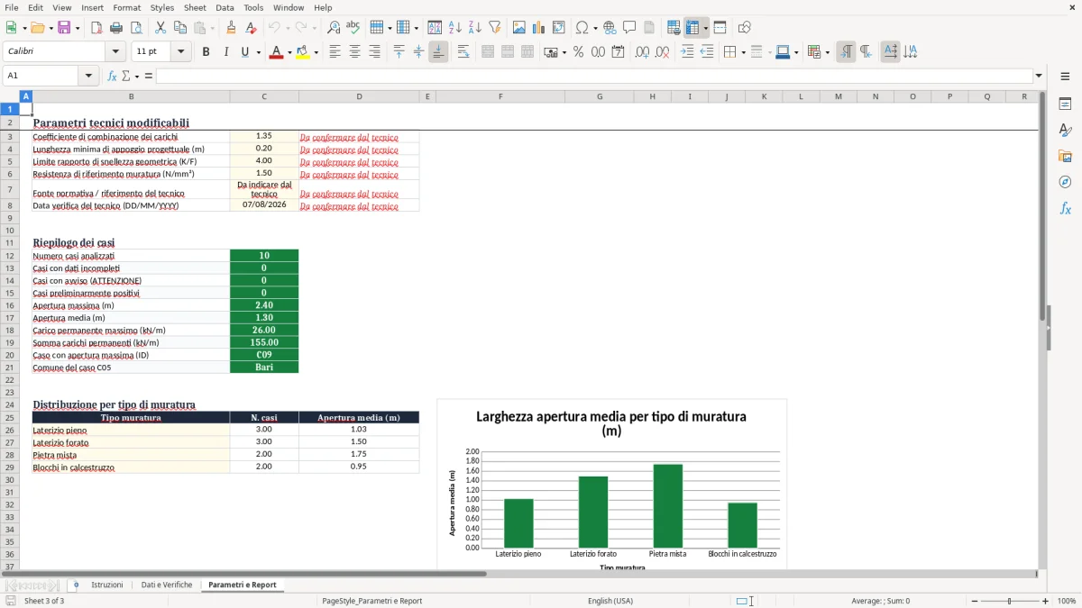
Task: Expand the Name Box dropdown
Action: click(89, 76)
